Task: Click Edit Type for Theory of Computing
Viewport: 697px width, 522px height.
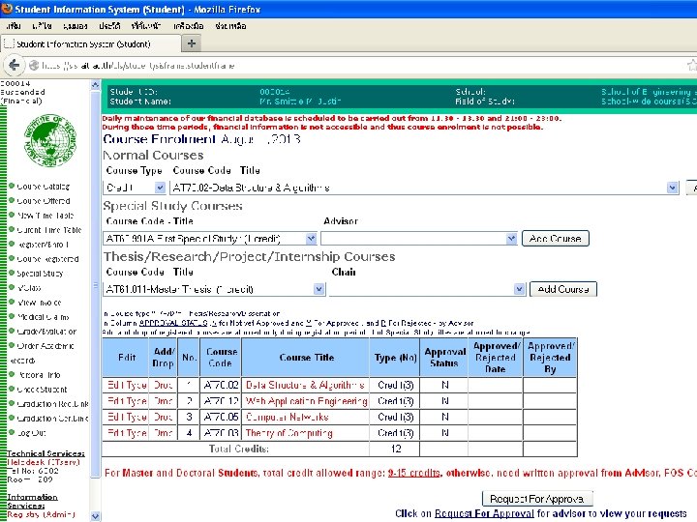Action: pyautogui.click(x=127, y=433)
